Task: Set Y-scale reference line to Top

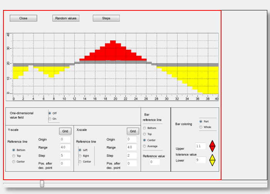Action: coord(14,156)
